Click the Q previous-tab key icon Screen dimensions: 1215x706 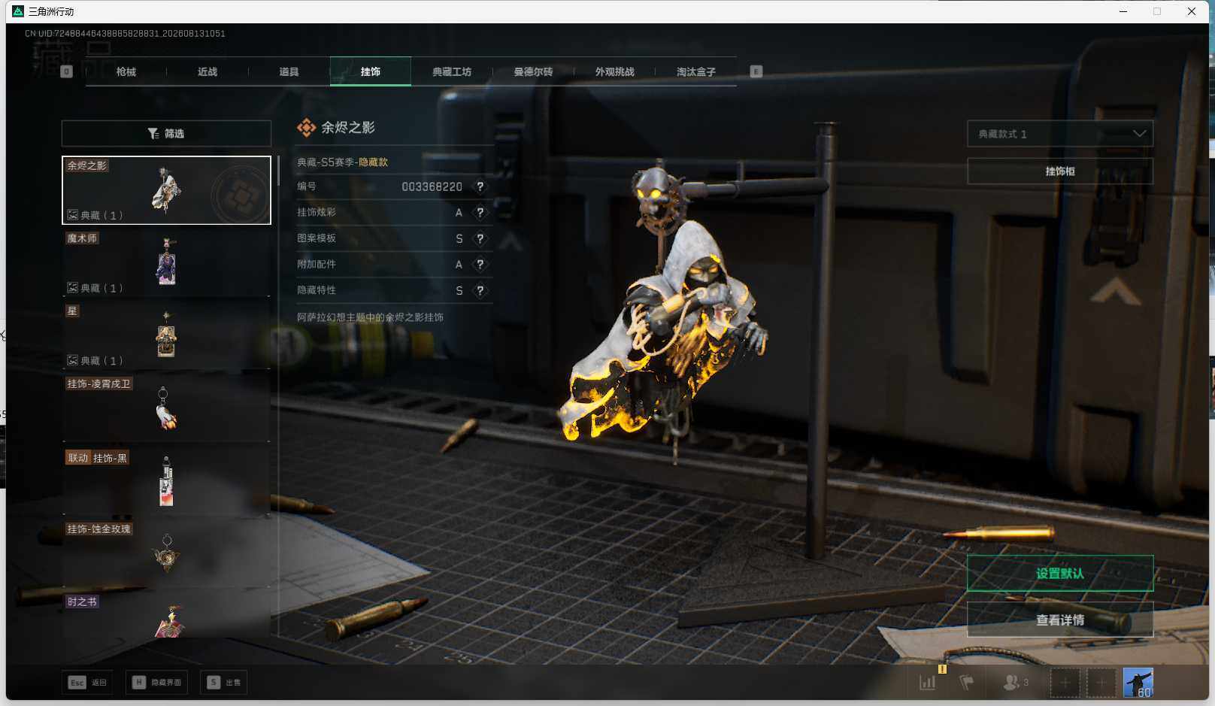[x=66, y=71]
